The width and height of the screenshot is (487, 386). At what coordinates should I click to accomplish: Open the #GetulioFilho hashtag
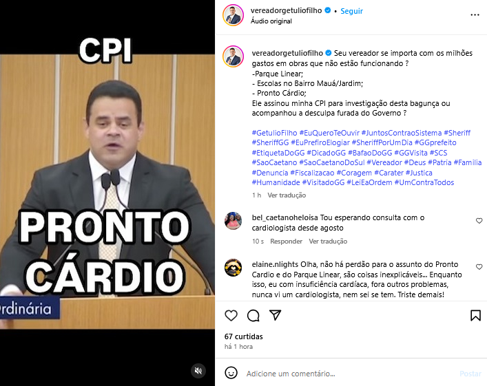tap(275, 133)
